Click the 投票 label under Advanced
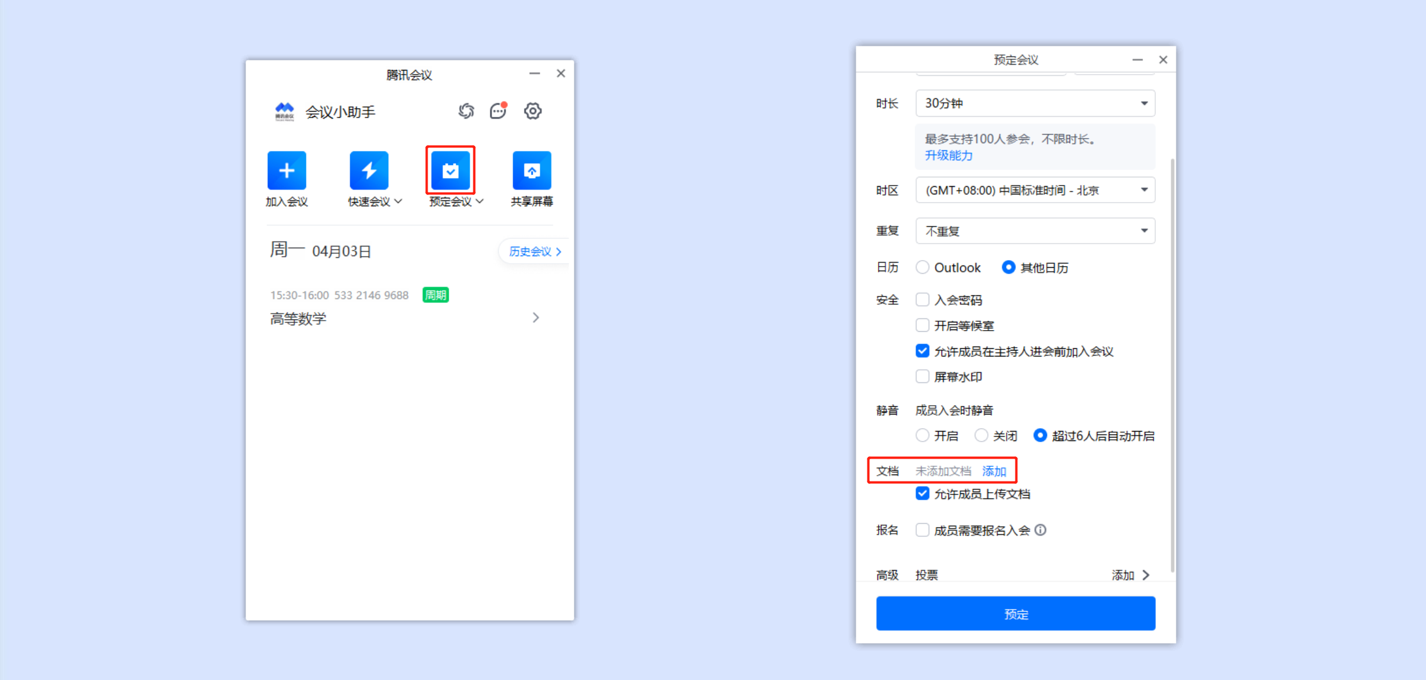This screenshot has width=1426, height=680. (927, 575)
